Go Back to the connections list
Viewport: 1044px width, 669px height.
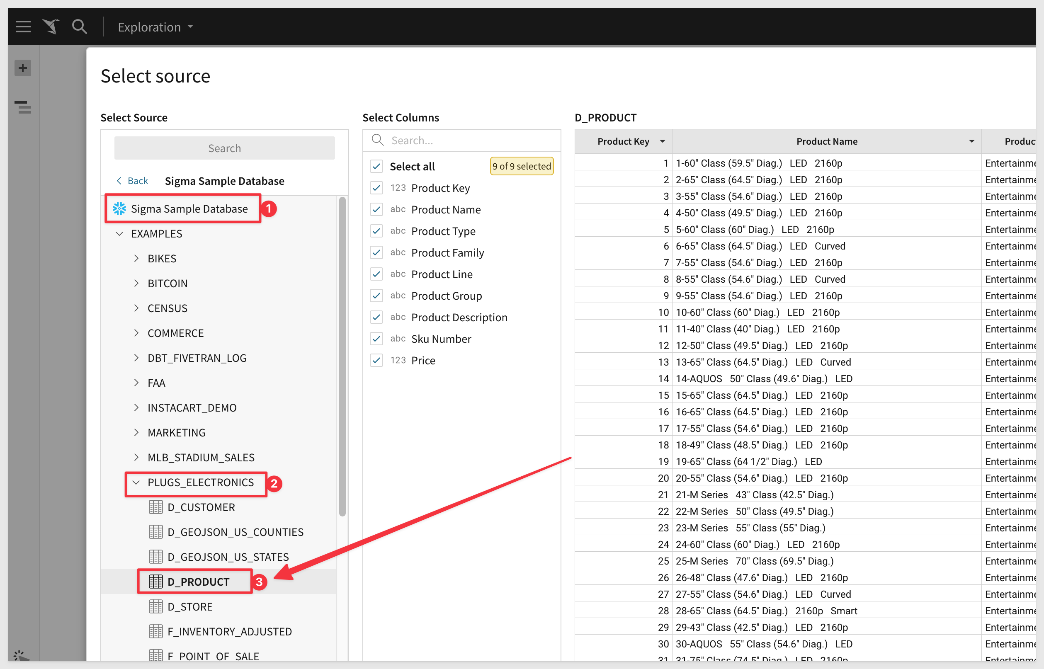tap(132, 181)
